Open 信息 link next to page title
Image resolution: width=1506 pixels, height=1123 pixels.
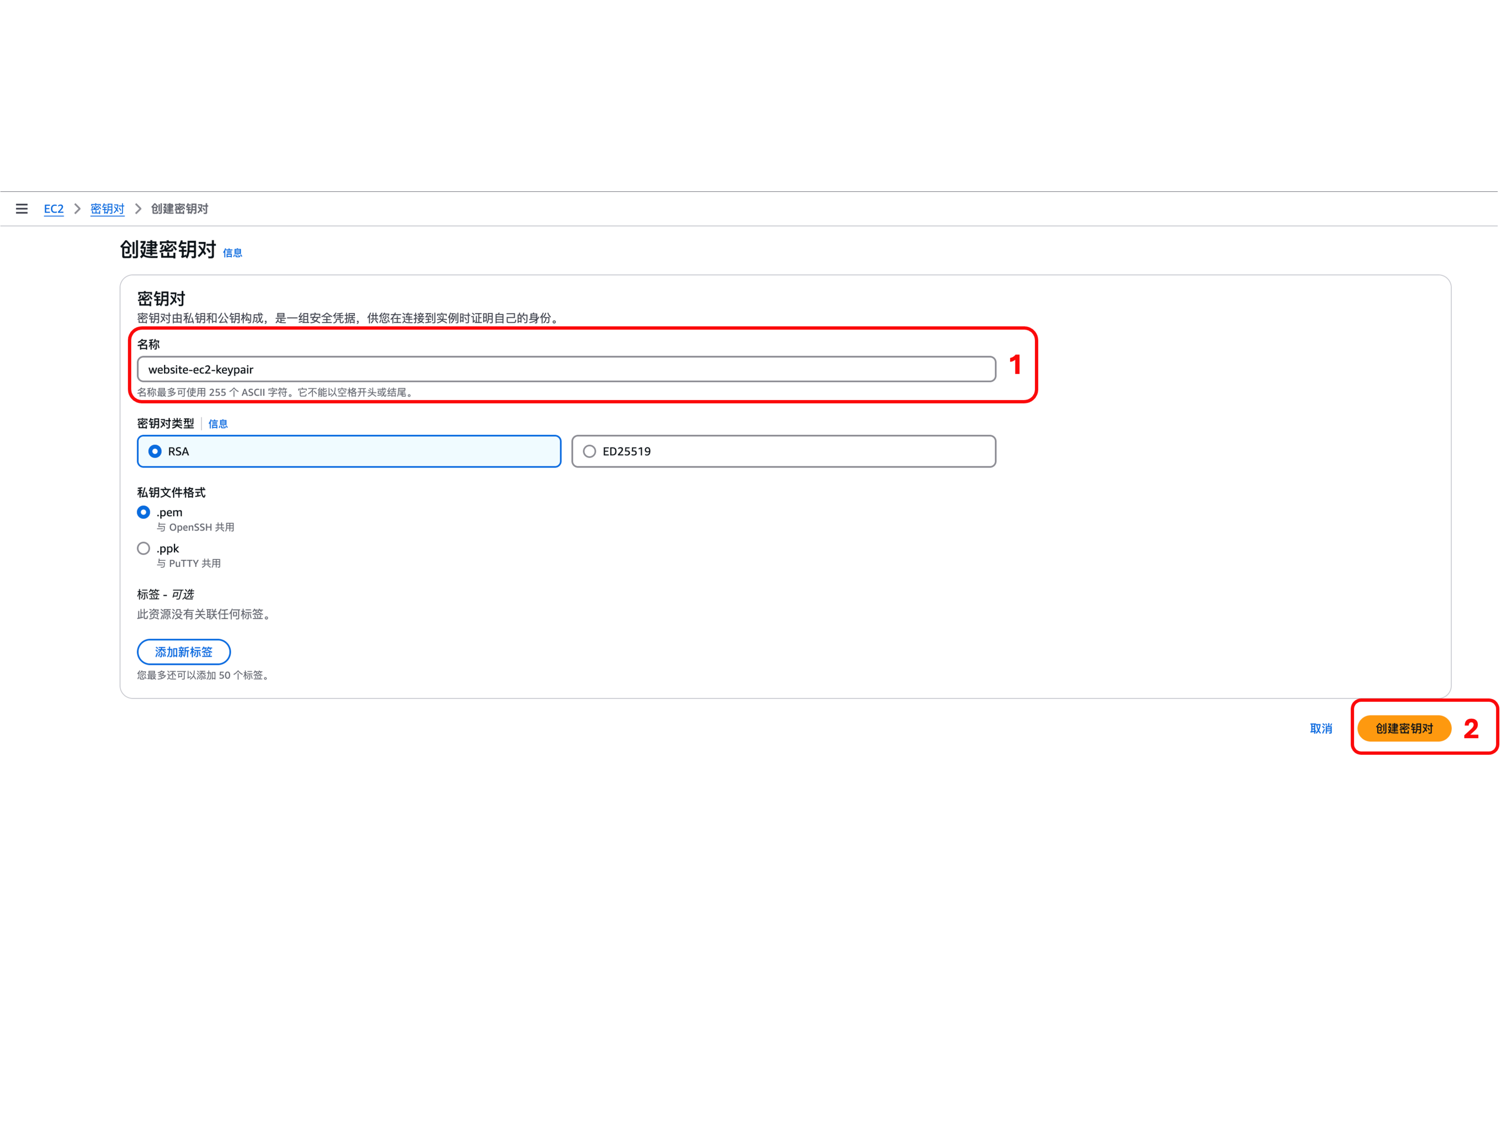233,253
